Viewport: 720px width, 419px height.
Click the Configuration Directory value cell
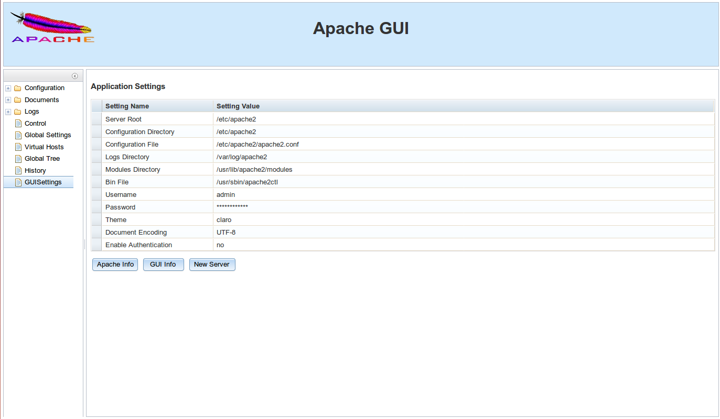(x=464, y=132)
